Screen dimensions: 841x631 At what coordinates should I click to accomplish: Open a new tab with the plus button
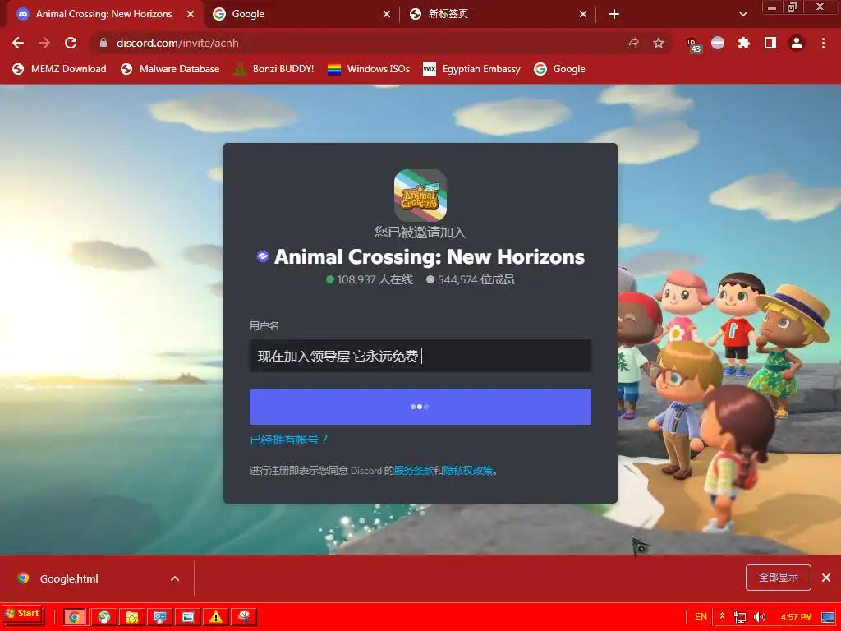pyautogui.click(x=614, y=14)
